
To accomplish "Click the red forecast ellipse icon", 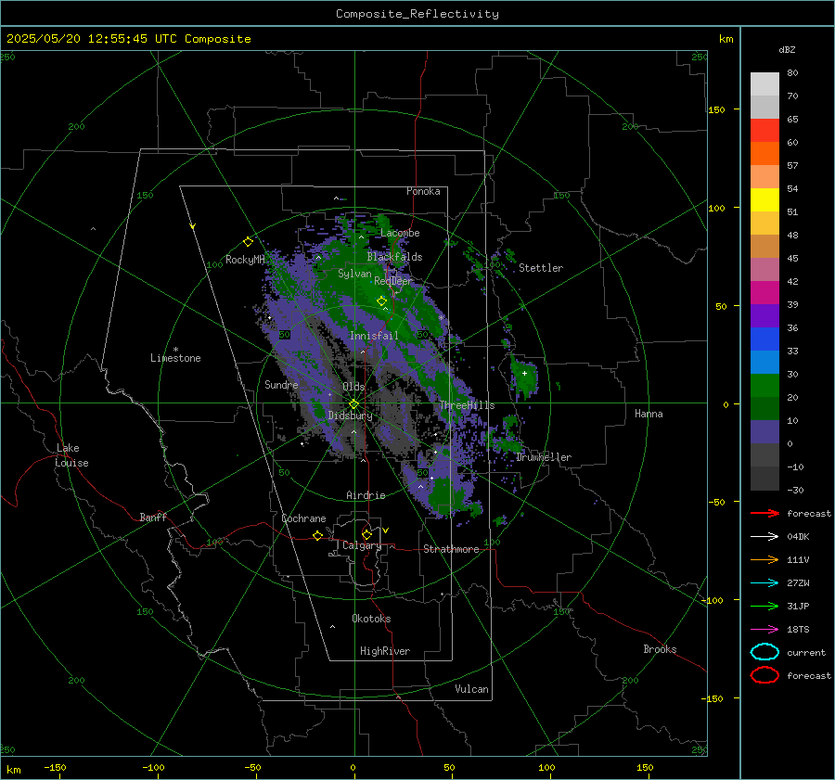I will pyautogui.click(x=764, y=675).
